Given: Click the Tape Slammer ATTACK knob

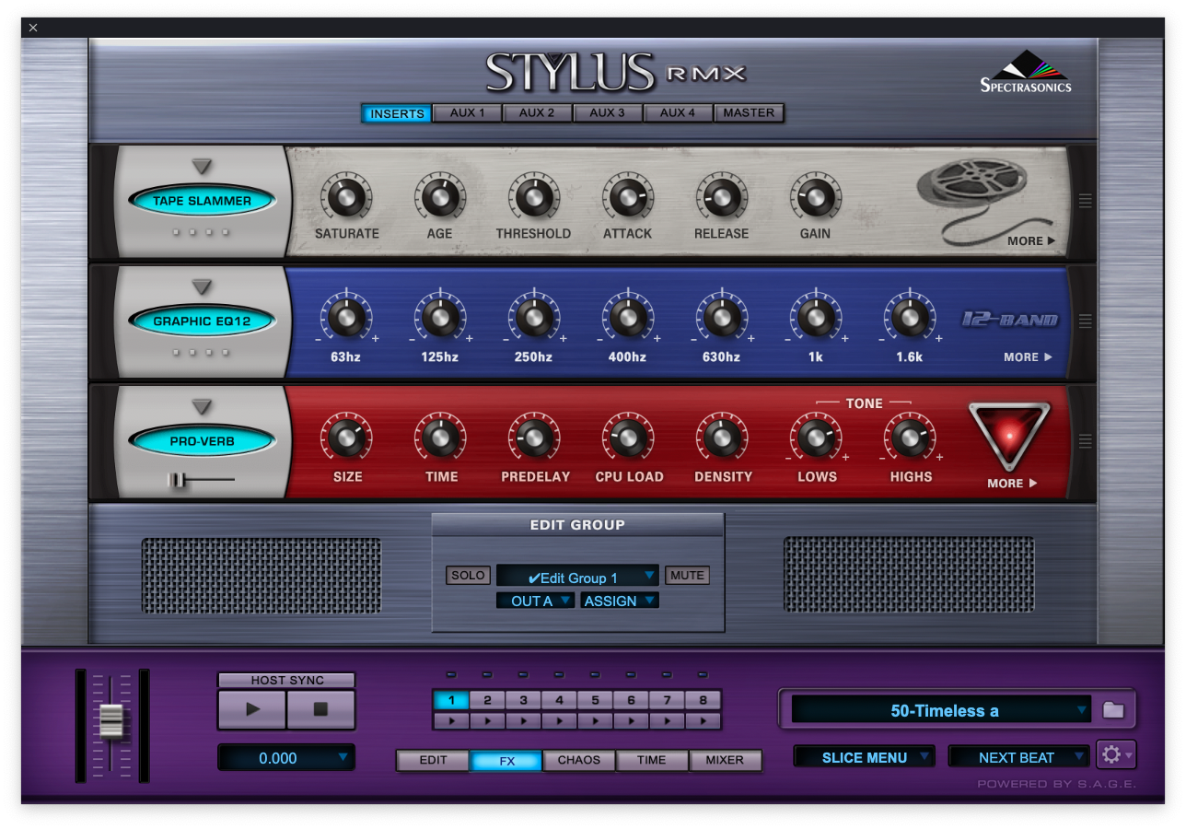Looking at the screenshot, I should pyautogui.click(x=628, y=197).
